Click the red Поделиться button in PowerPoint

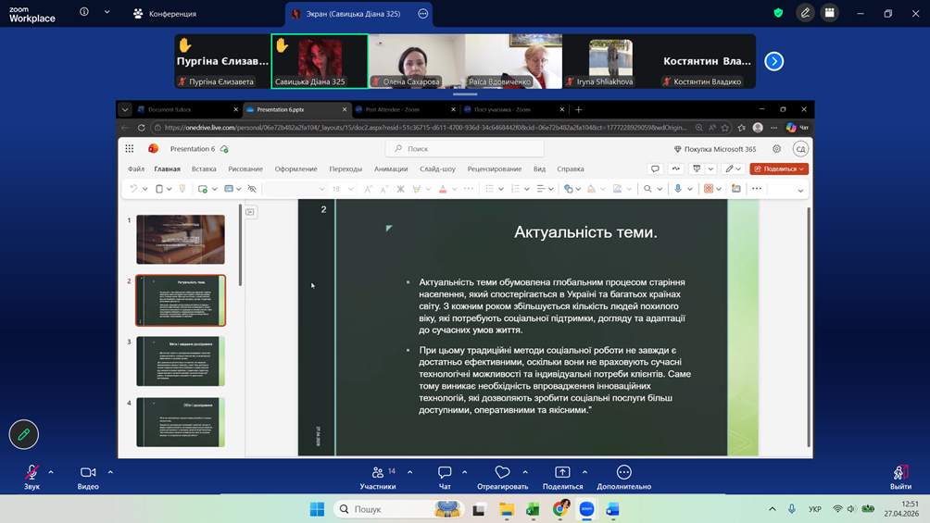[779, 169]
